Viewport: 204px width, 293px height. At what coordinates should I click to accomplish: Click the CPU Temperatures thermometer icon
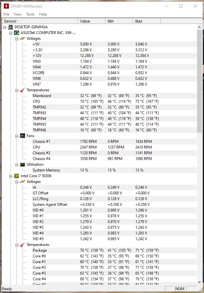coord(22,245)
